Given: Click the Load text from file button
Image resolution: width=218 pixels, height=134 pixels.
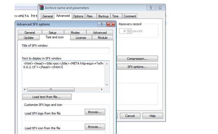Looking at the screenshot, I should click(47, 97).
